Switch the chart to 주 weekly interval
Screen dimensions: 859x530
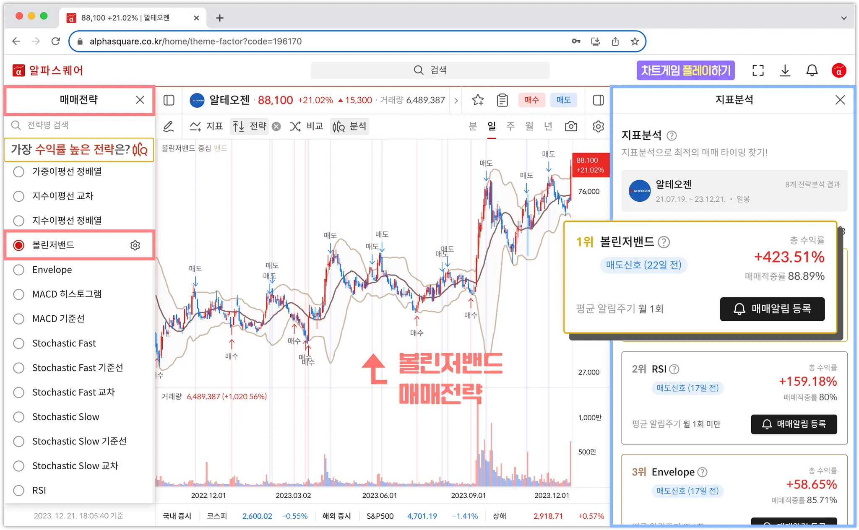coord(510,126)
